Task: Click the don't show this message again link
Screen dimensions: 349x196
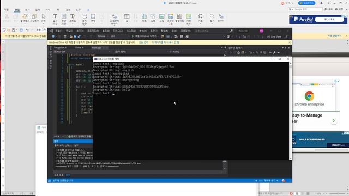Action: 165,42
